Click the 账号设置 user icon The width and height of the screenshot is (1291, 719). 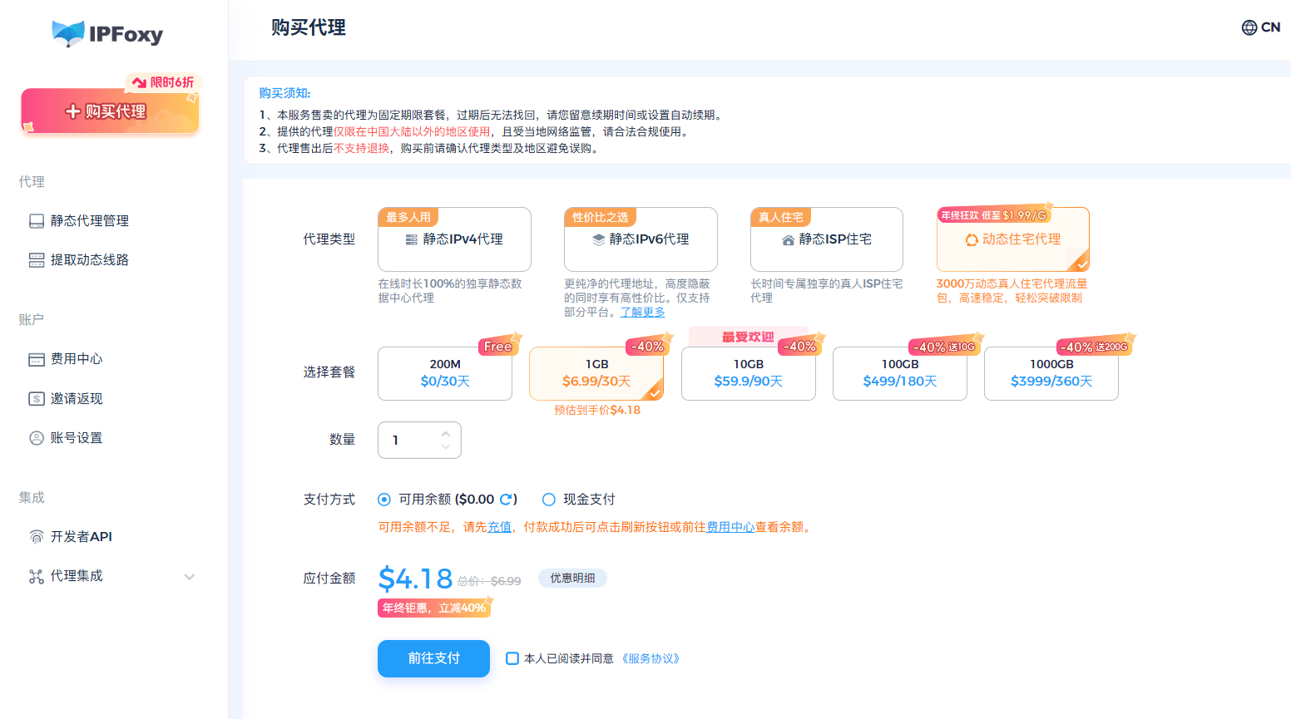[37, 438]
